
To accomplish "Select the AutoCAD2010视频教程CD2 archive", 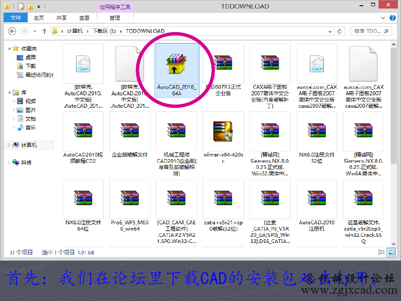I will click(x=83, y=131).
